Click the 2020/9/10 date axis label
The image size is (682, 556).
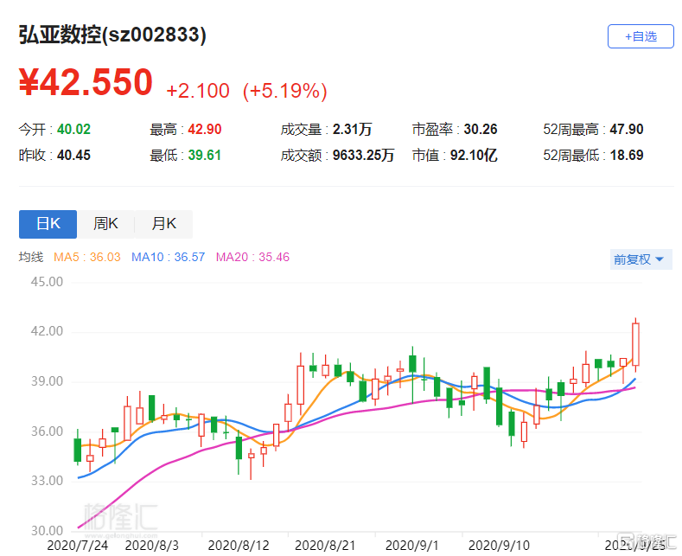coord(499,545)
